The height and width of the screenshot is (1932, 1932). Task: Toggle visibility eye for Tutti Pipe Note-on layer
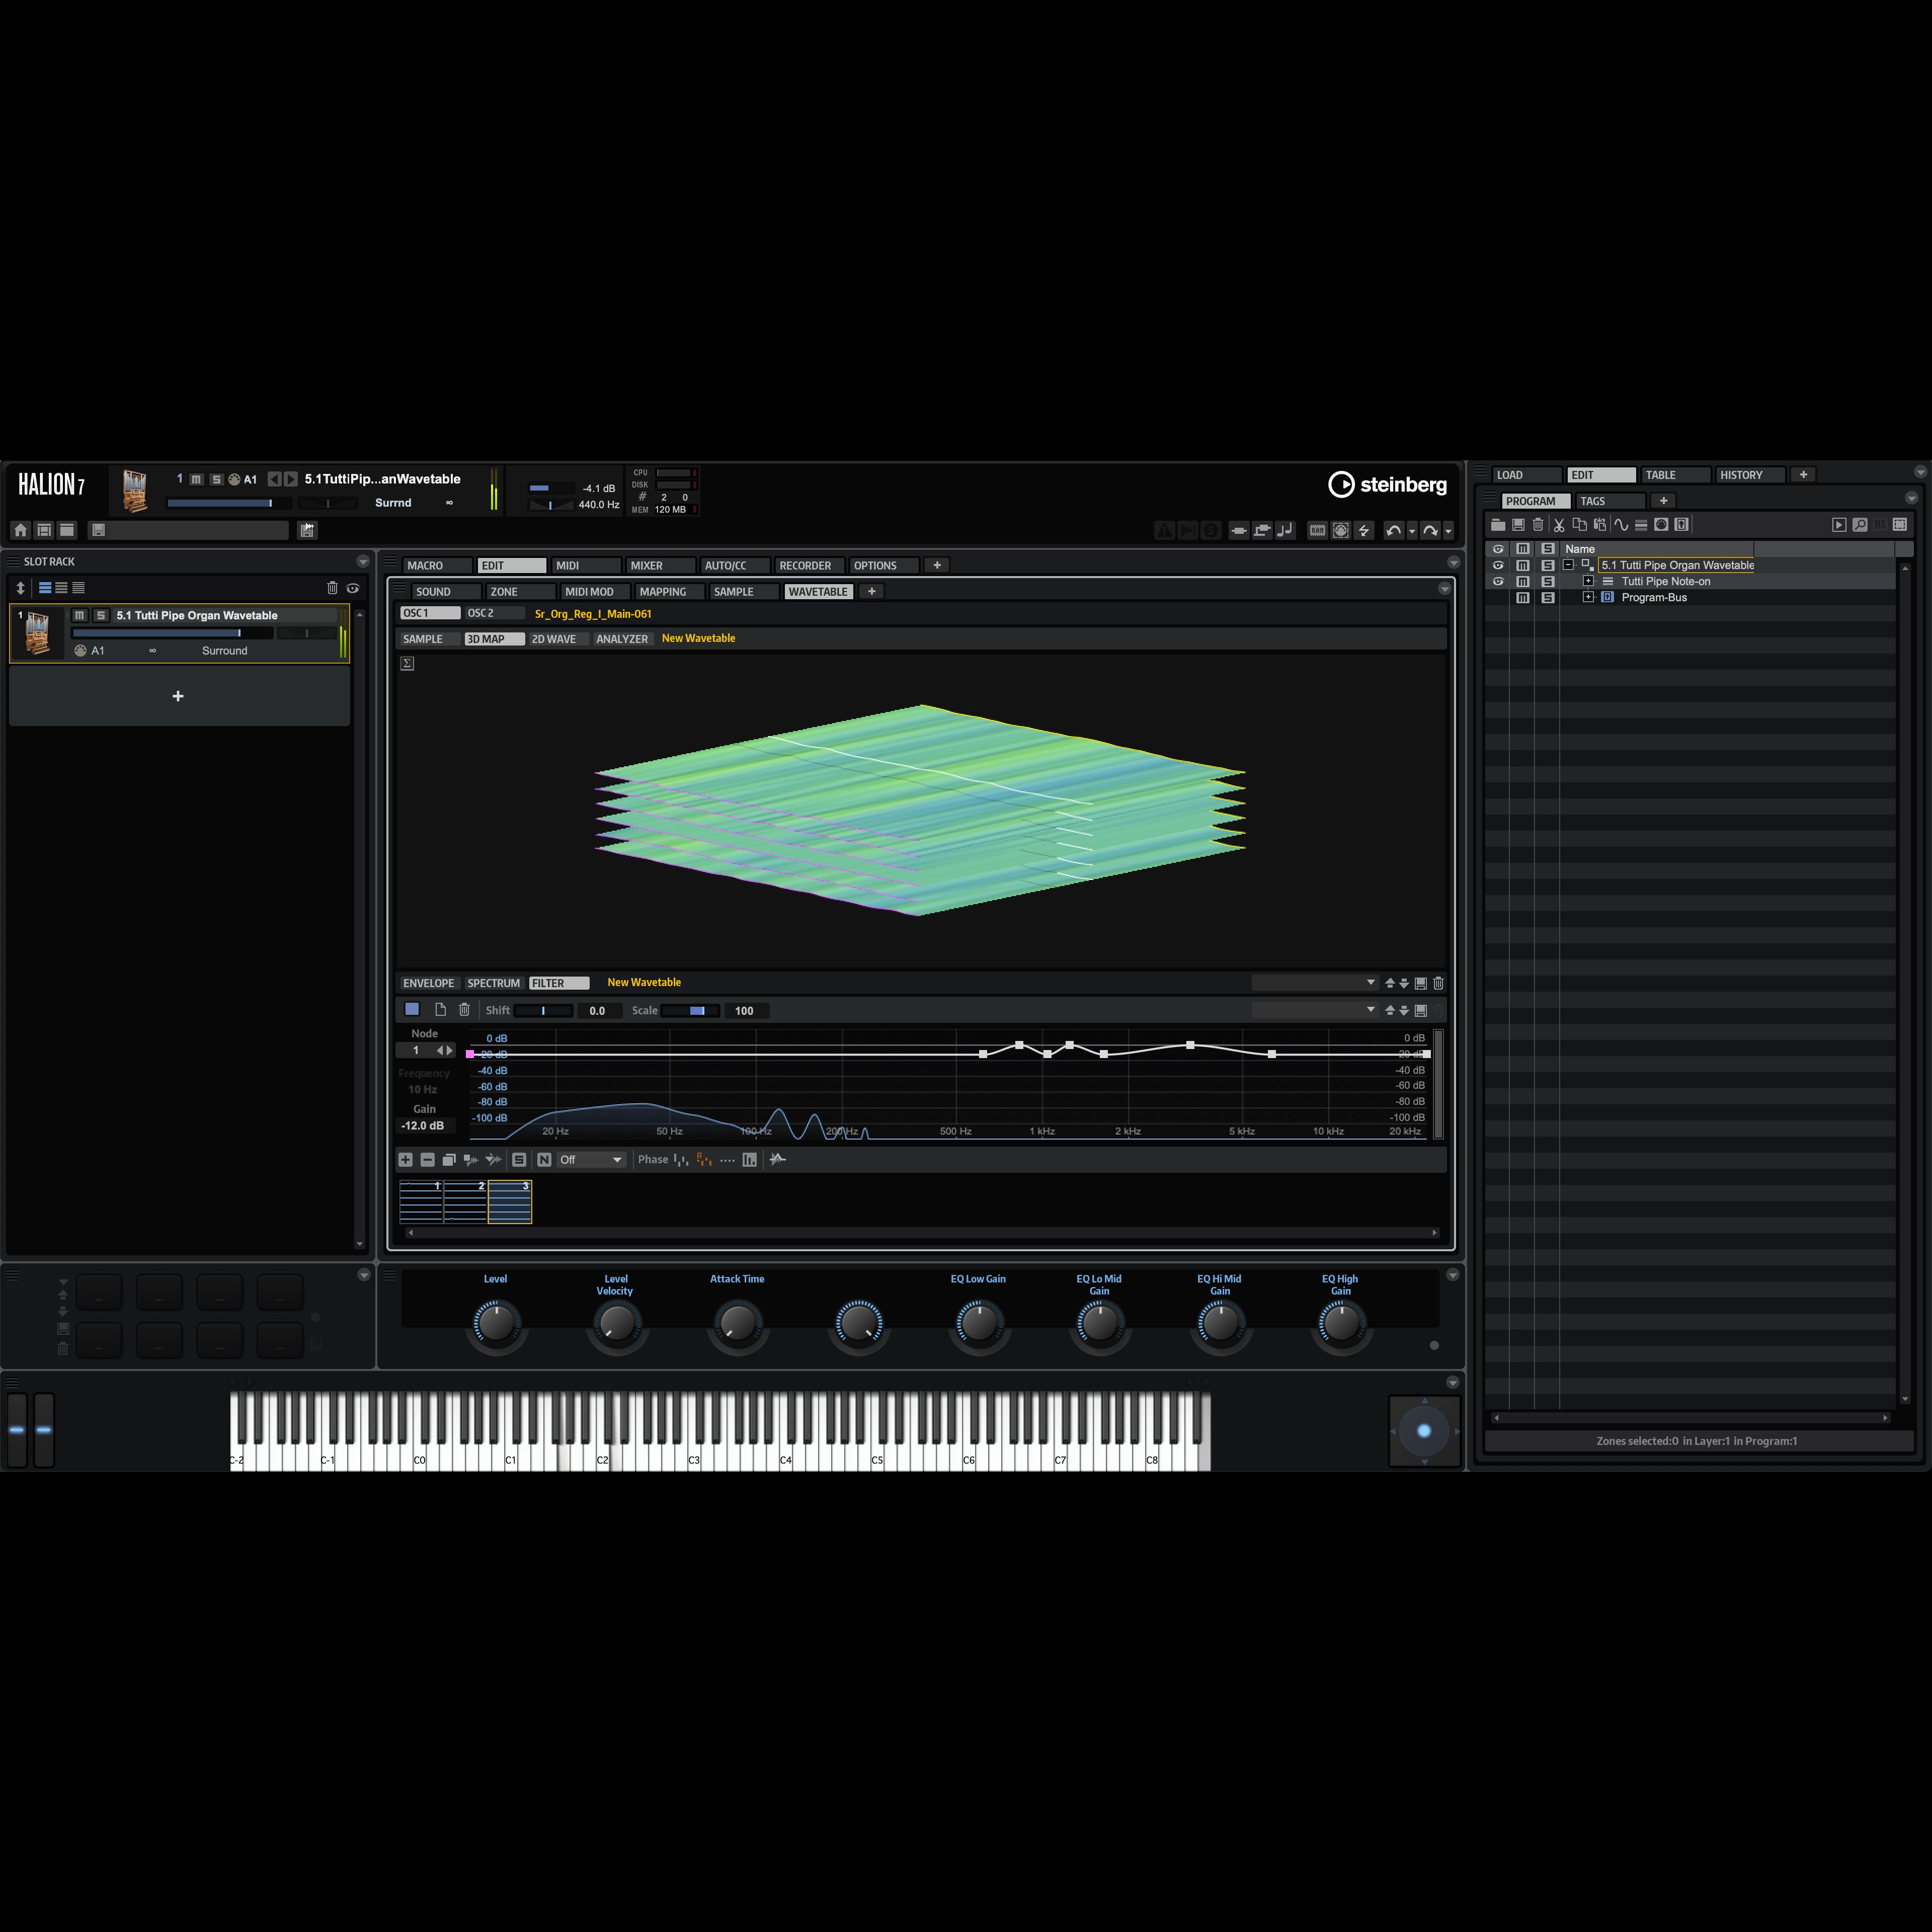(1498, 581)
